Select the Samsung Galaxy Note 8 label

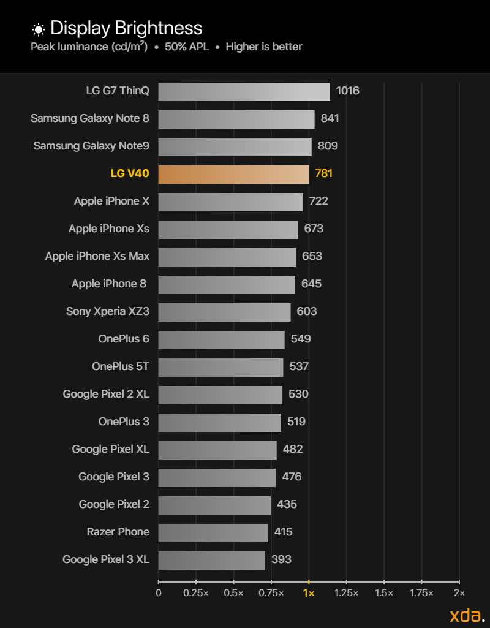pos(90,118)
